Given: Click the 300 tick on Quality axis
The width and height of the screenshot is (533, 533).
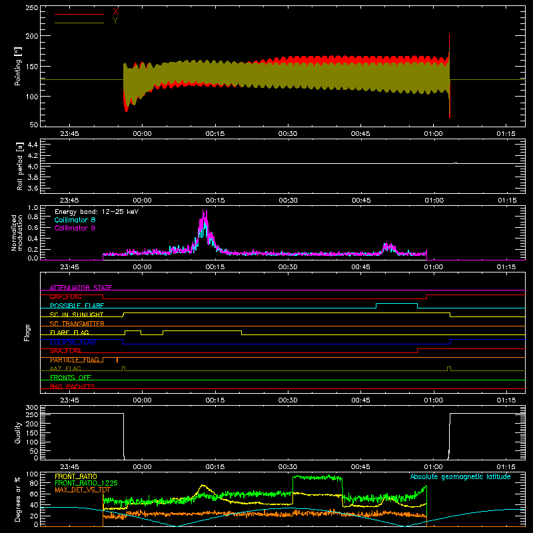Looking at the screenshot, I should [32, 408].
